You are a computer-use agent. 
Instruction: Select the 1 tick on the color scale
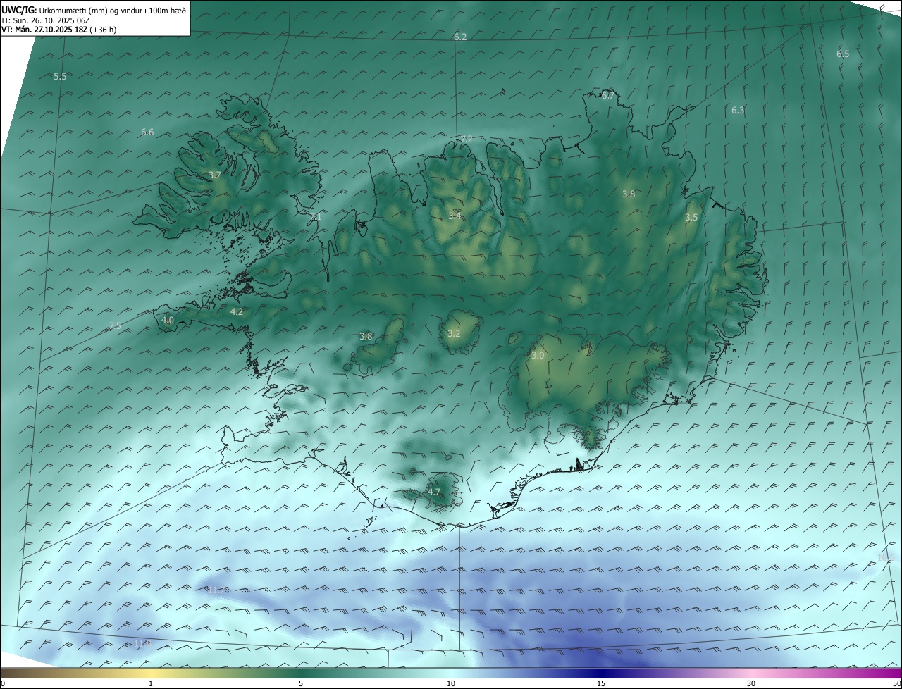pyautogui.click(x=151, y=683)
